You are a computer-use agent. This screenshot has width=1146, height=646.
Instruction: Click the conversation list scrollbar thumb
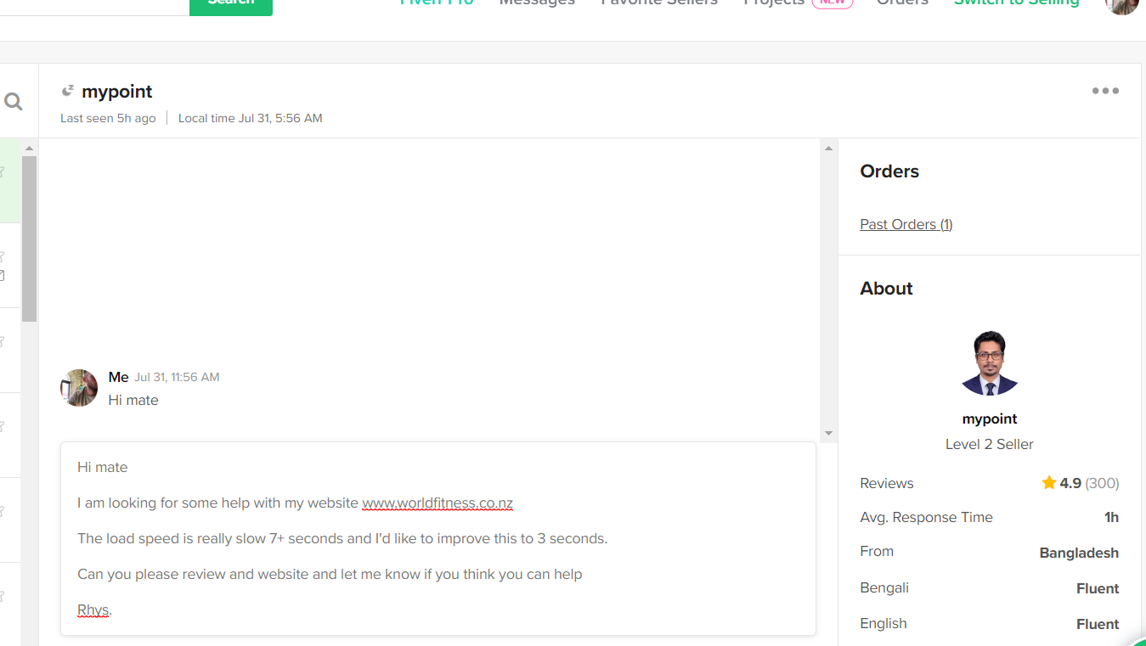[x=30, y=239]
